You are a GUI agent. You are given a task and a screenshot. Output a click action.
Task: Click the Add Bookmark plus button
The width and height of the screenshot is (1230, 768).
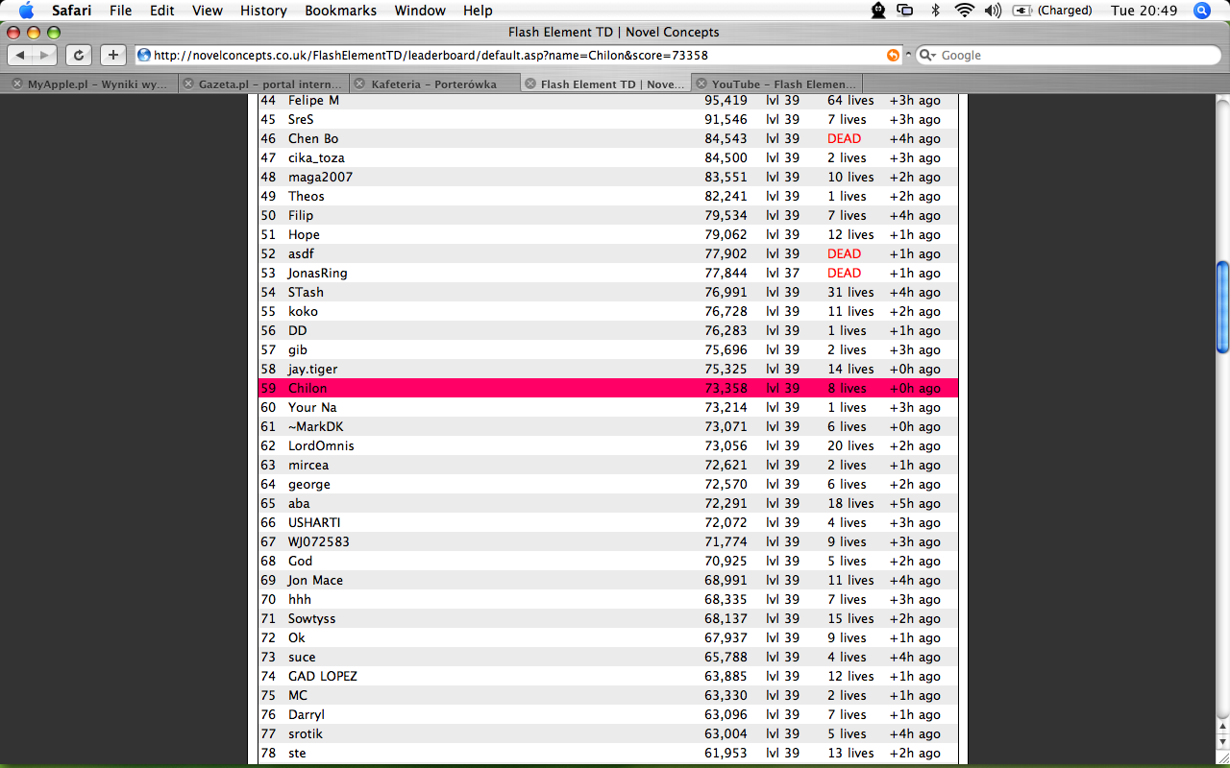113,56
